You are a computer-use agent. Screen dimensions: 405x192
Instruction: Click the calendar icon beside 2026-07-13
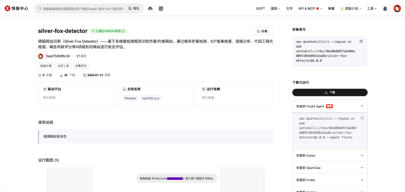tap(84, 75)
